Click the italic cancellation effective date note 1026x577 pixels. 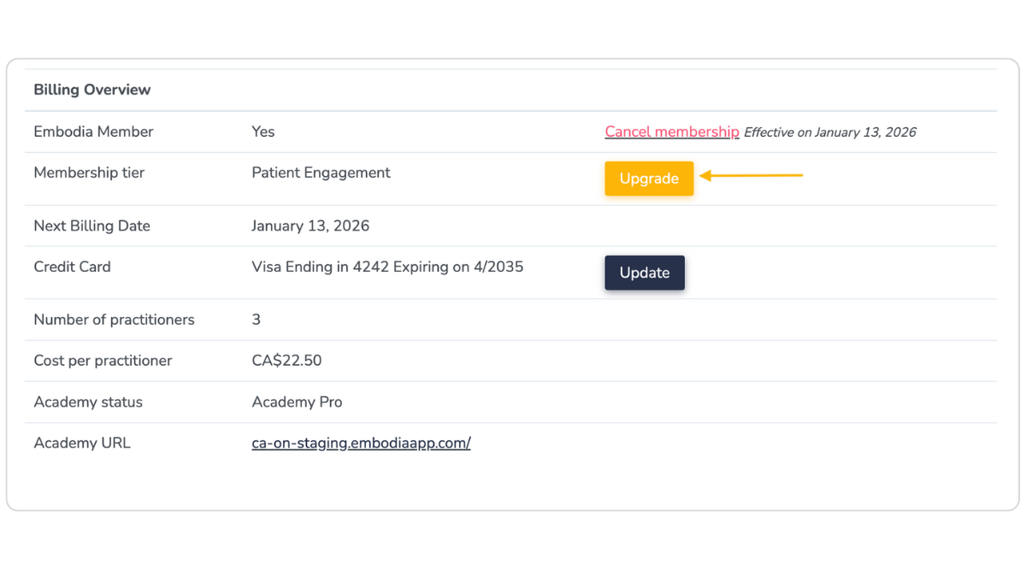[829, 132]
